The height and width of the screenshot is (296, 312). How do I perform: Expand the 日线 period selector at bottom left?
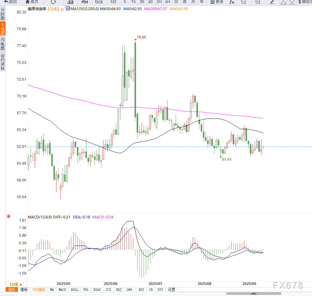point(16,284)
